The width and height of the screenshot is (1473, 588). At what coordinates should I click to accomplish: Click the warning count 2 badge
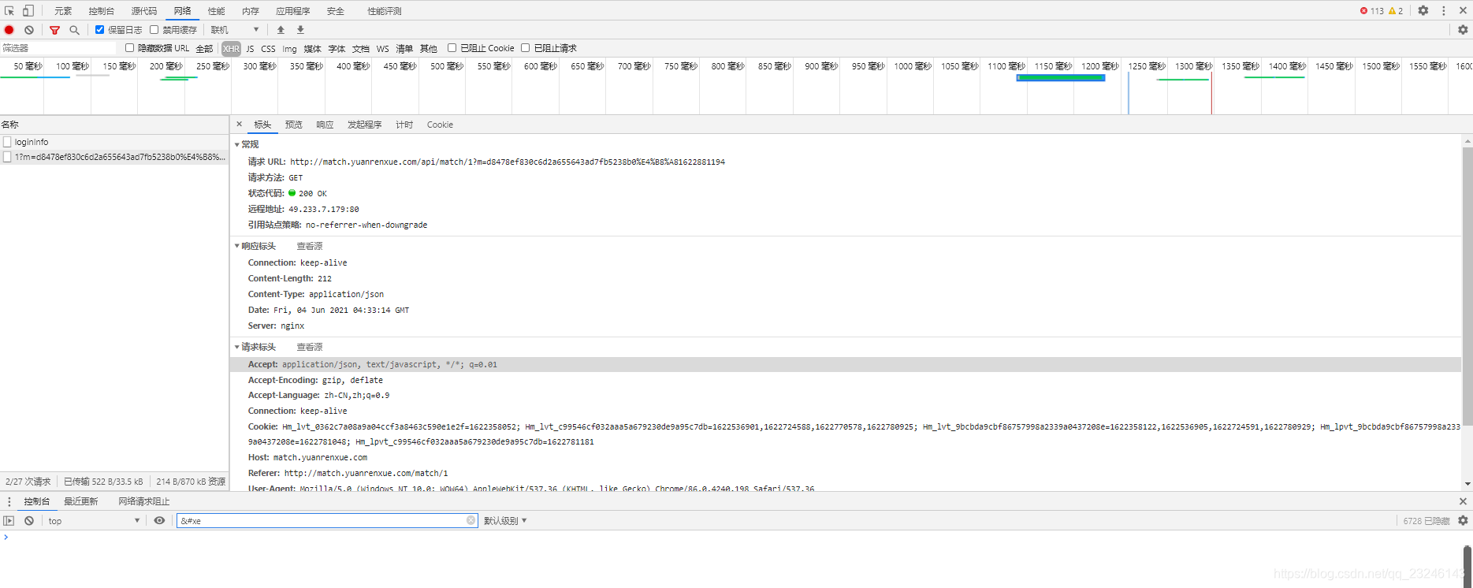(x=1396, y=11)
